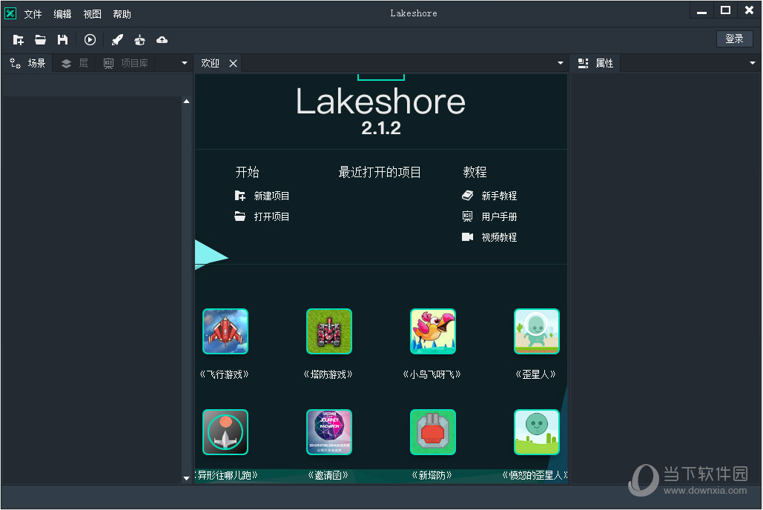Switch to the 场景 tab

(27, 63)
